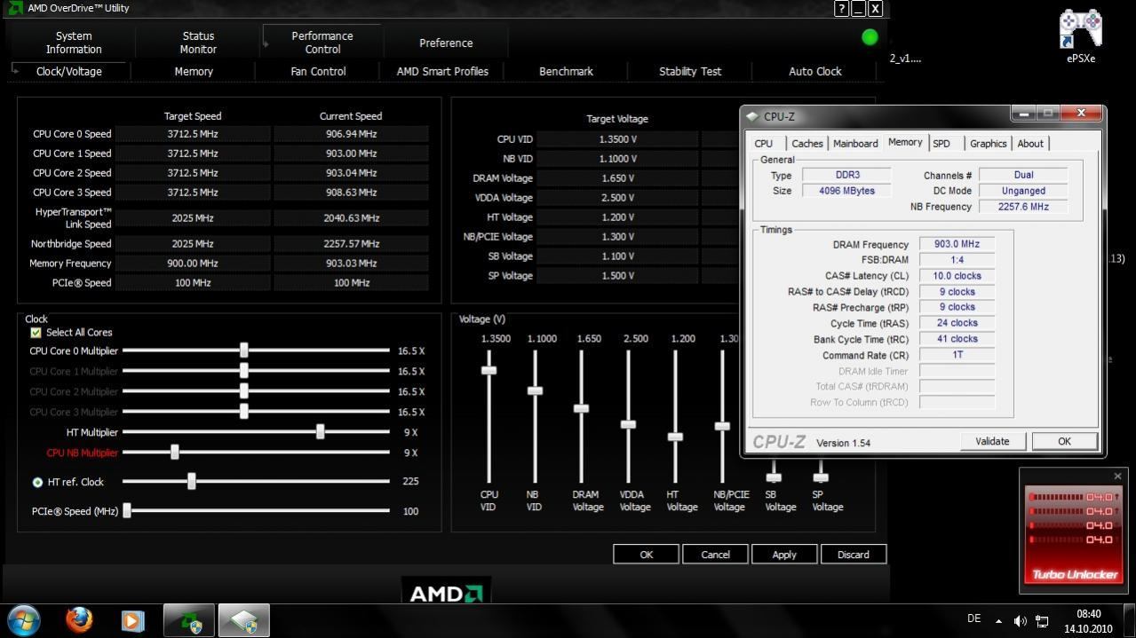The image size is (1136, 638).
Task: Switch to SPD tab in CPU-Z
Action: tap(941, 144)
